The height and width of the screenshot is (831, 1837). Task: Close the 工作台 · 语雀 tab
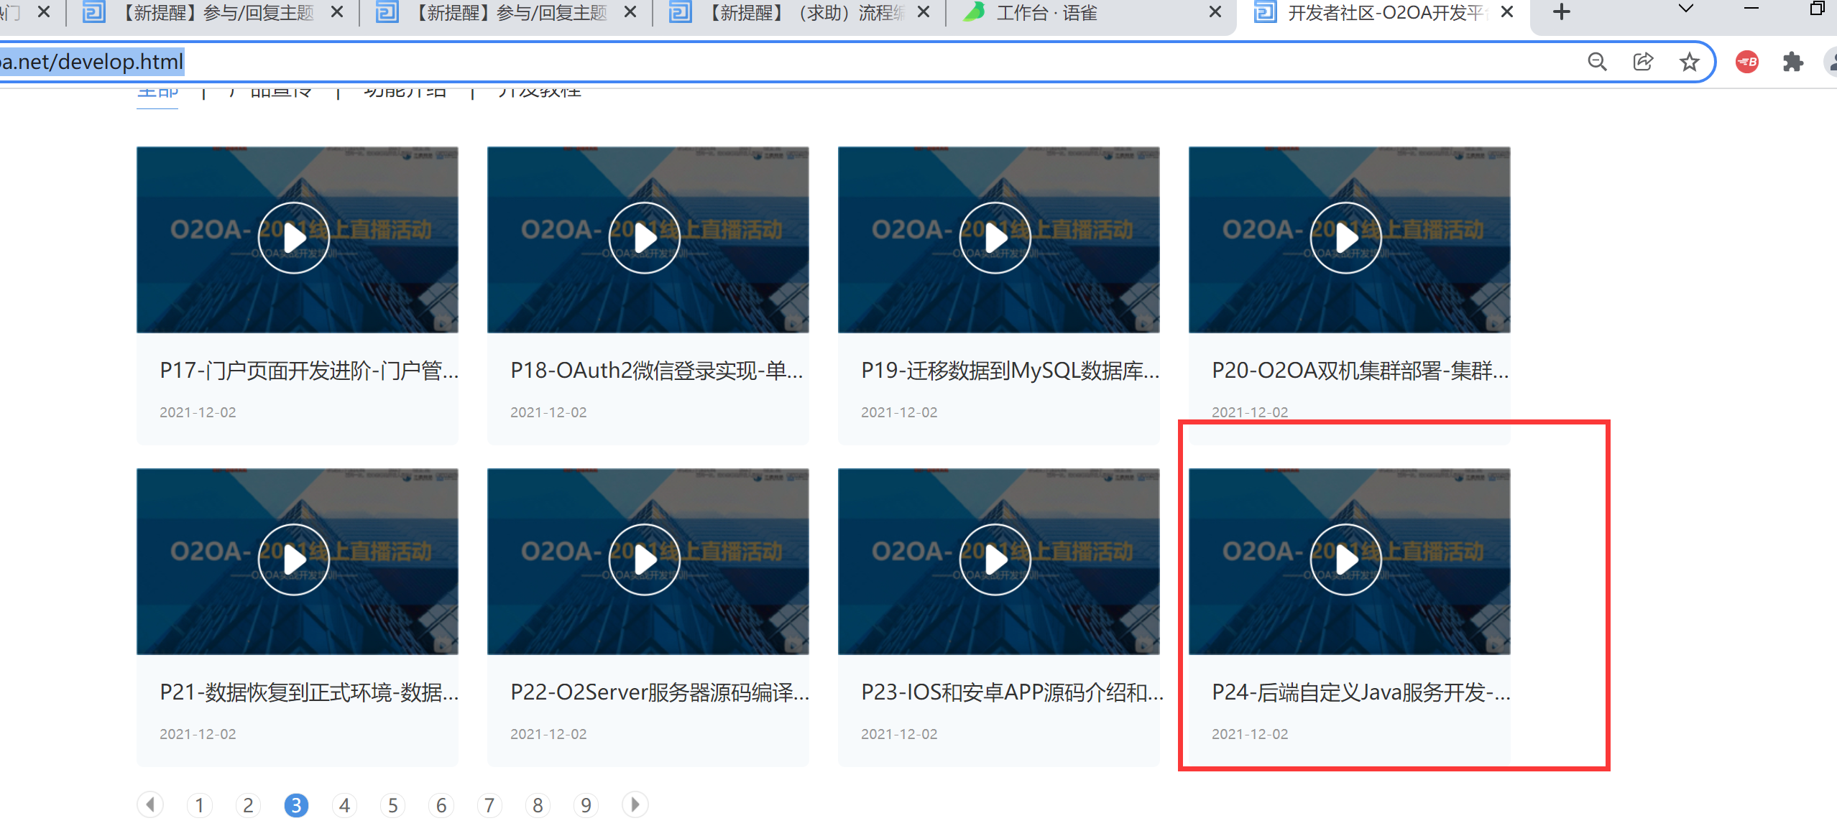pos(1215,12)
